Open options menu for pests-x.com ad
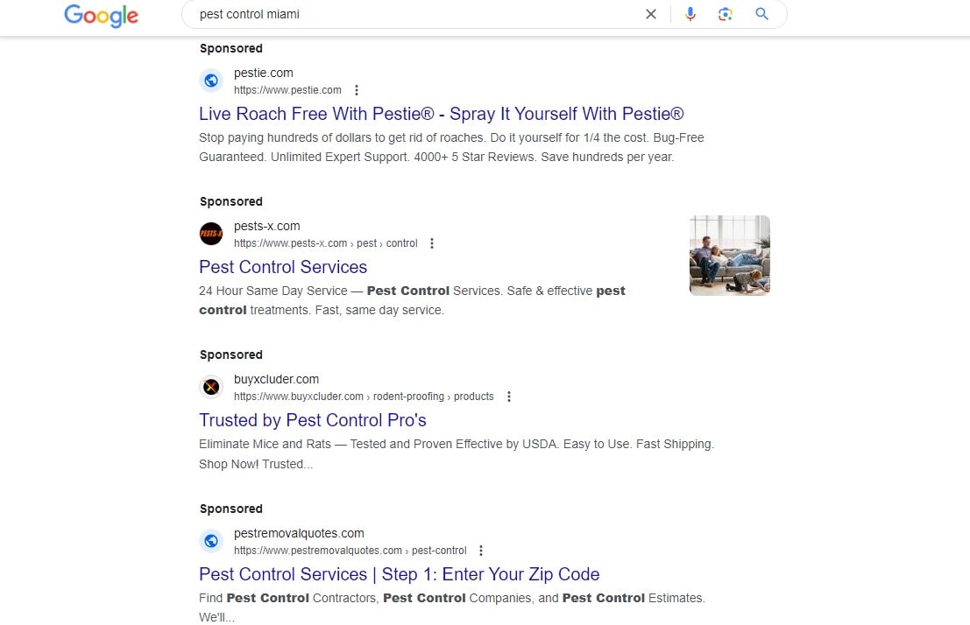The height and width of the screenshot is (625, 970). (432, 243)
